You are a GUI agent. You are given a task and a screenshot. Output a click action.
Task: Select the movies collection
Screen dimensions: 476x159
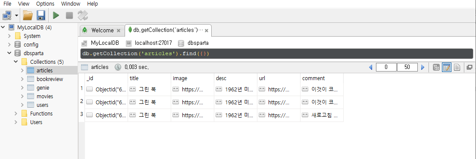point(45,96)
